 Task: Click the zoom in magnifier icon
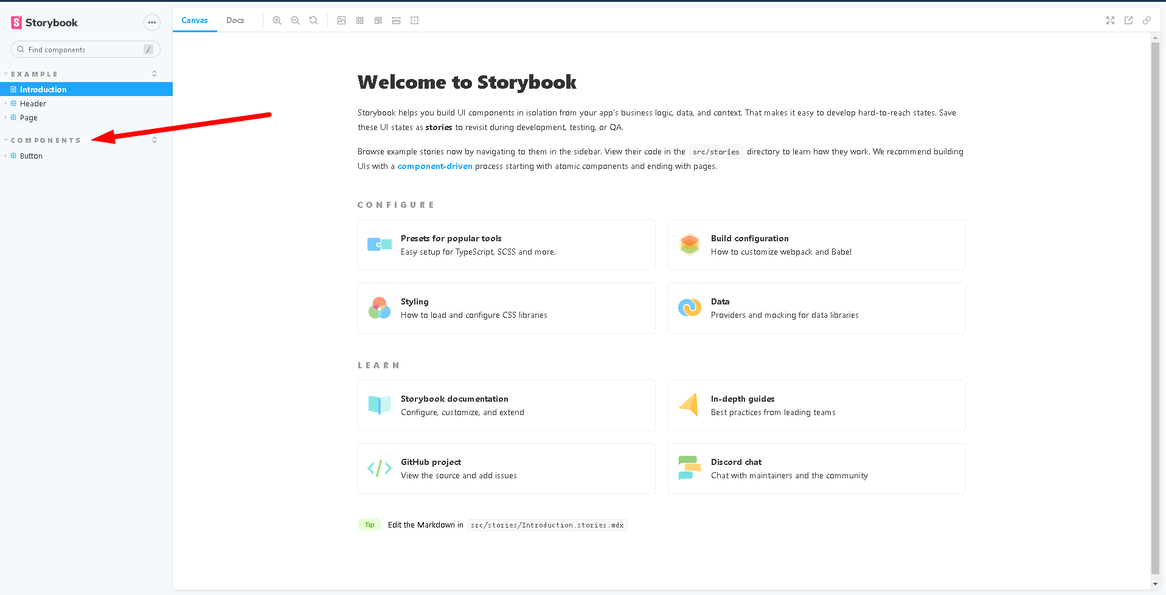(277, 21)
